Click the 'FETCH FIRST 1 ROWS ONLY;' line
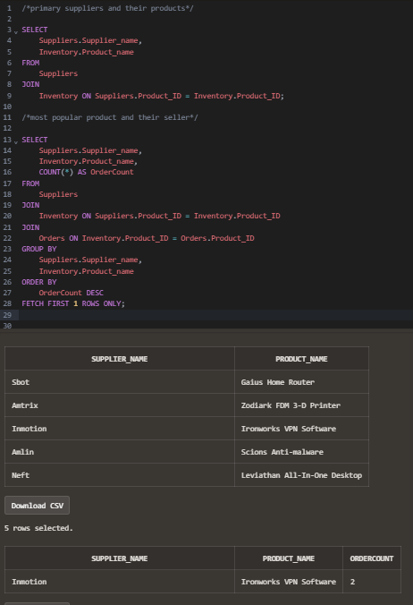The width and height of the screenshot is (413, 605). [x=73, y=303]
